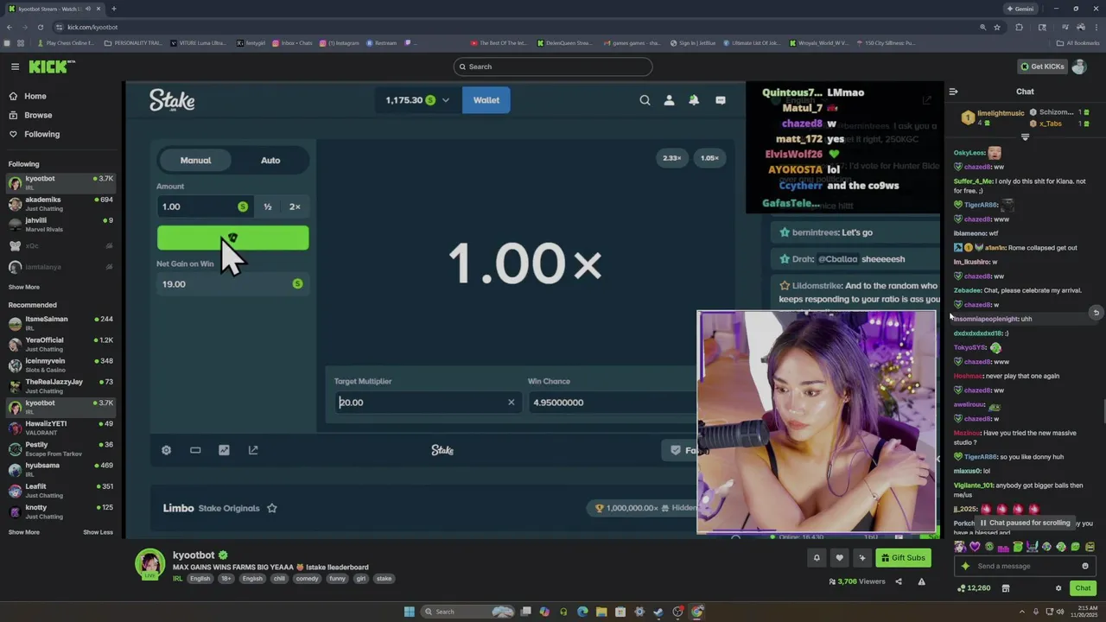Click Get KICKs button

tap(1042, 67)
